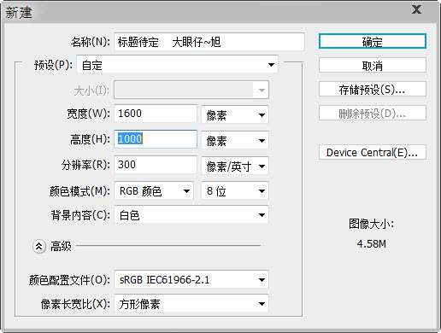Click the 高级 label text
Image resolution: width=441 pixels, height=333 pixels.
click(61, 246)
